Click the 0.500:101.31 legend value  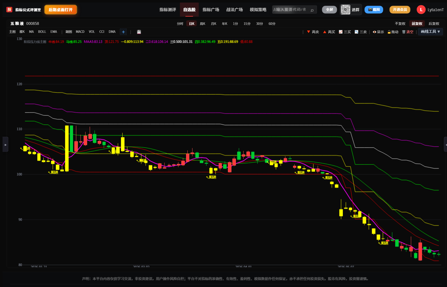point(181,42)
